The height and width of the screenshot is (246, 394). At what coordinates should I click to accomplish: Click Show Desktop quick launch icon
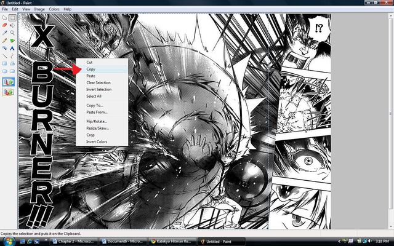(x=22, y=242)
